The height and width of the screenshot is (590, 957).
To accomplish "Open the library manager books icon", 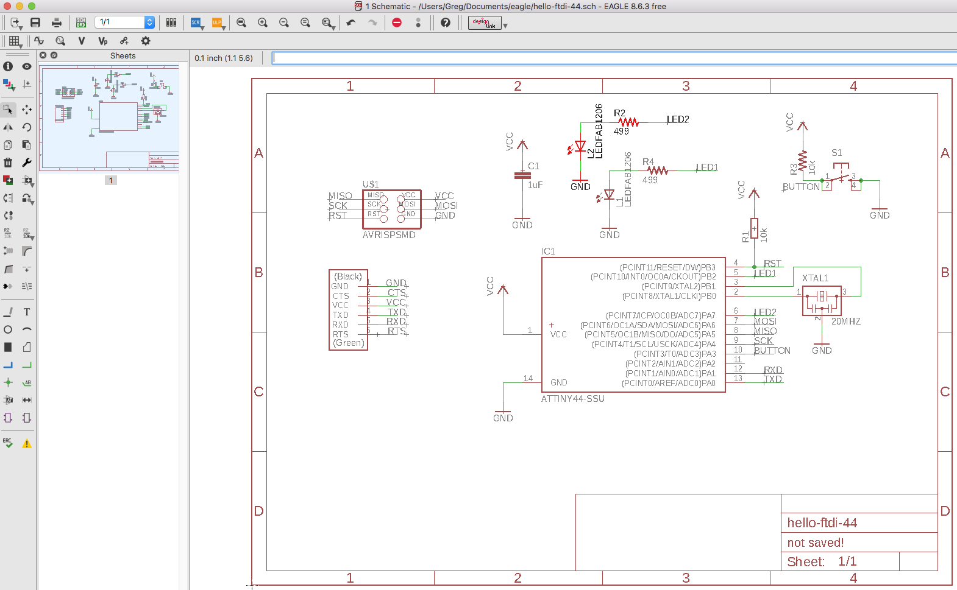I will tap(171, 23).
